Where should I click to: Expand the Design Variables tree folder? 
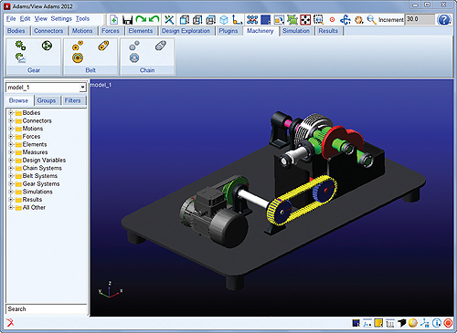(11, 160)
